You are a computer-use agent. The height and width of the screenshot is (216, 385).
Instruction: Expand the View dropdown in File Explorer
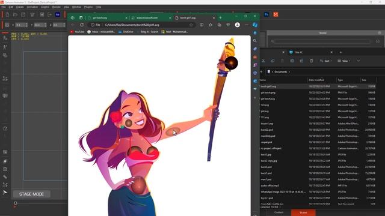(x=343, y=61)
